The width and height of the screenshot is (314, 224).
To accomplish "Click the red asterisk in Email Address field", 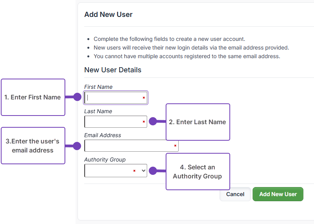I will pyautogui.click(x=175, y=146).
